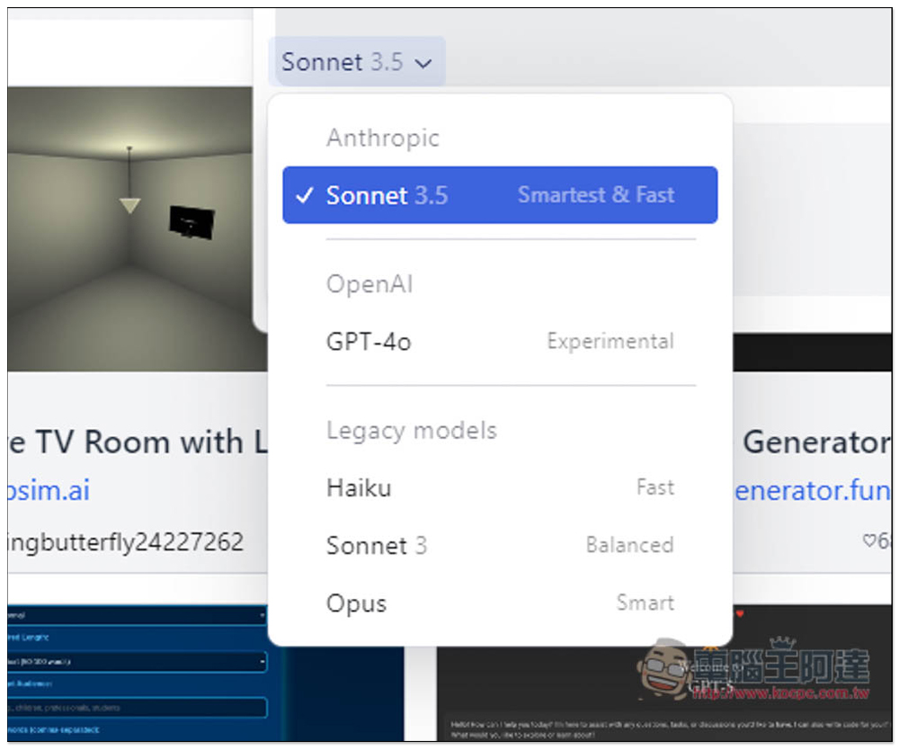This screenshot has width=899, height=750.
Task: Click the checkmark beside Sonnet 3.5
Action: [x=304, y=195]
